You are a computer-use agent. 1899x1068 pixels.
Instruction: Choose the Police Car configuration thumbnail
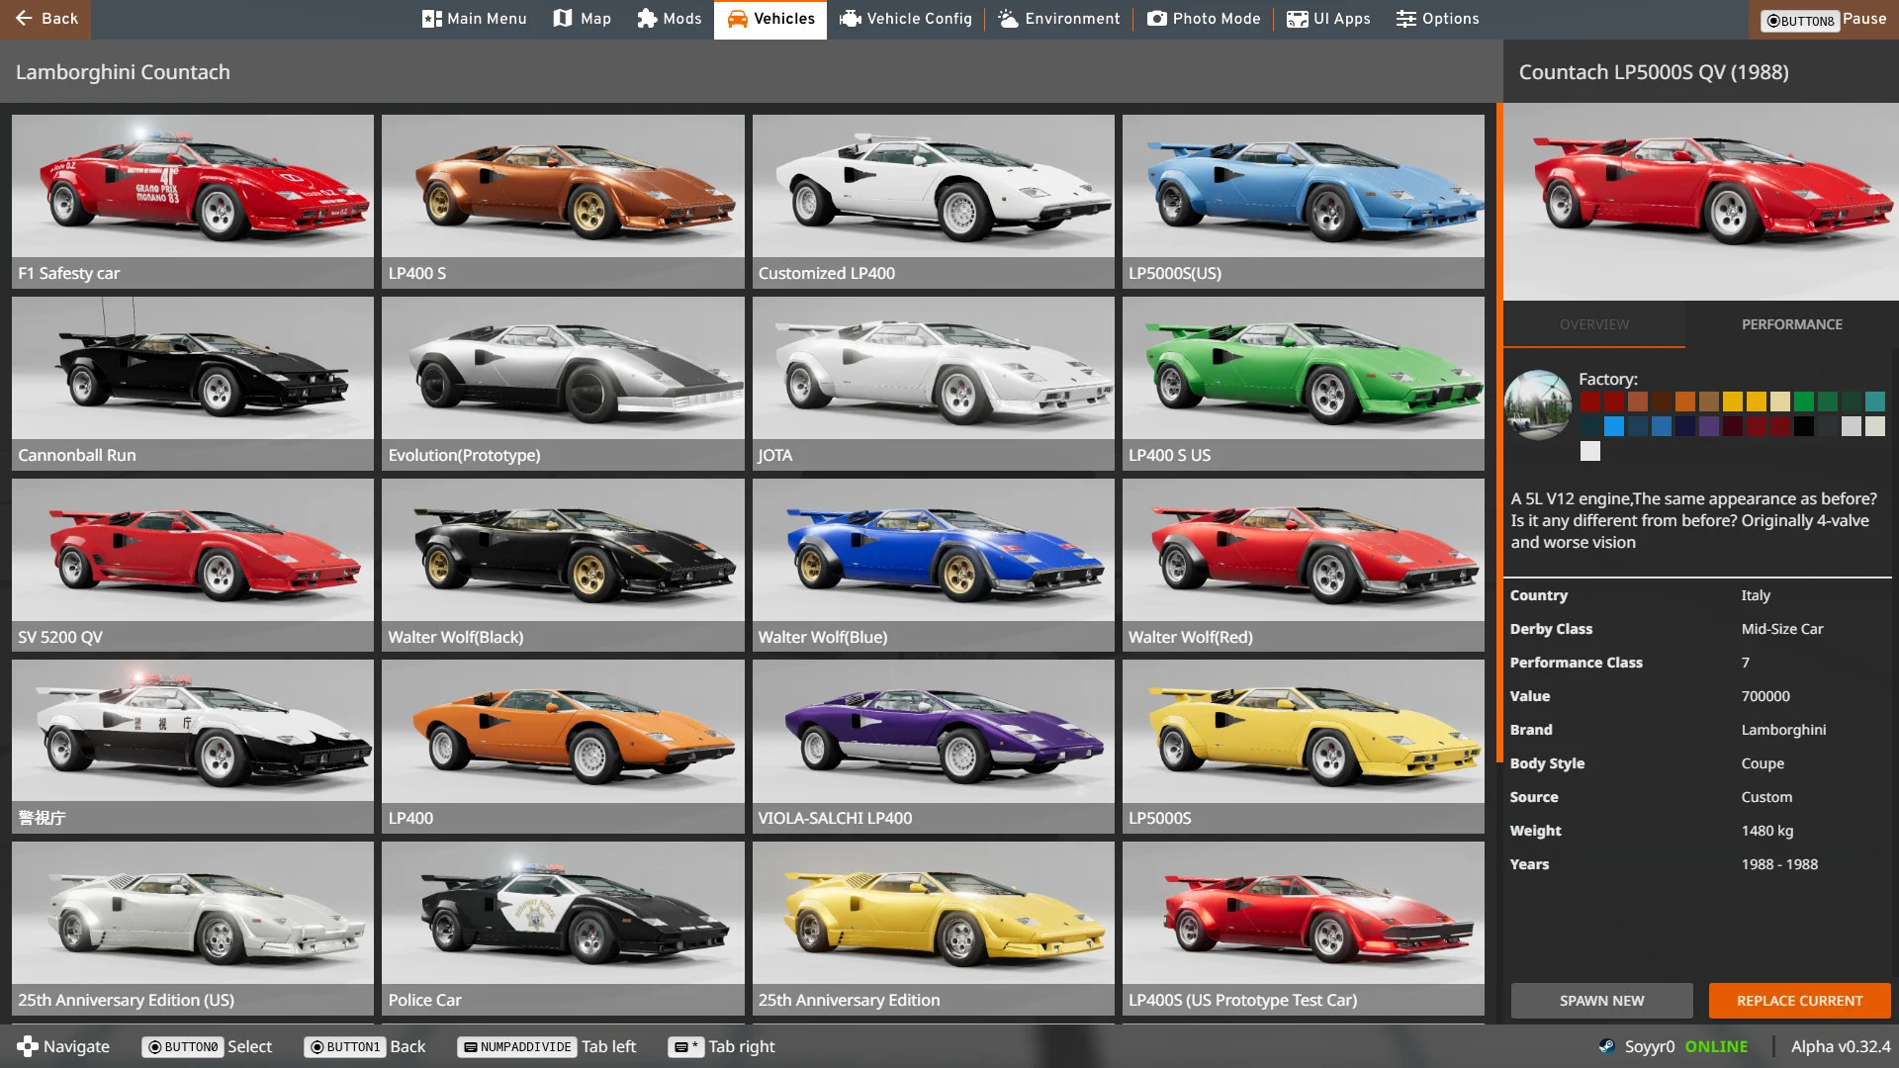563,927
